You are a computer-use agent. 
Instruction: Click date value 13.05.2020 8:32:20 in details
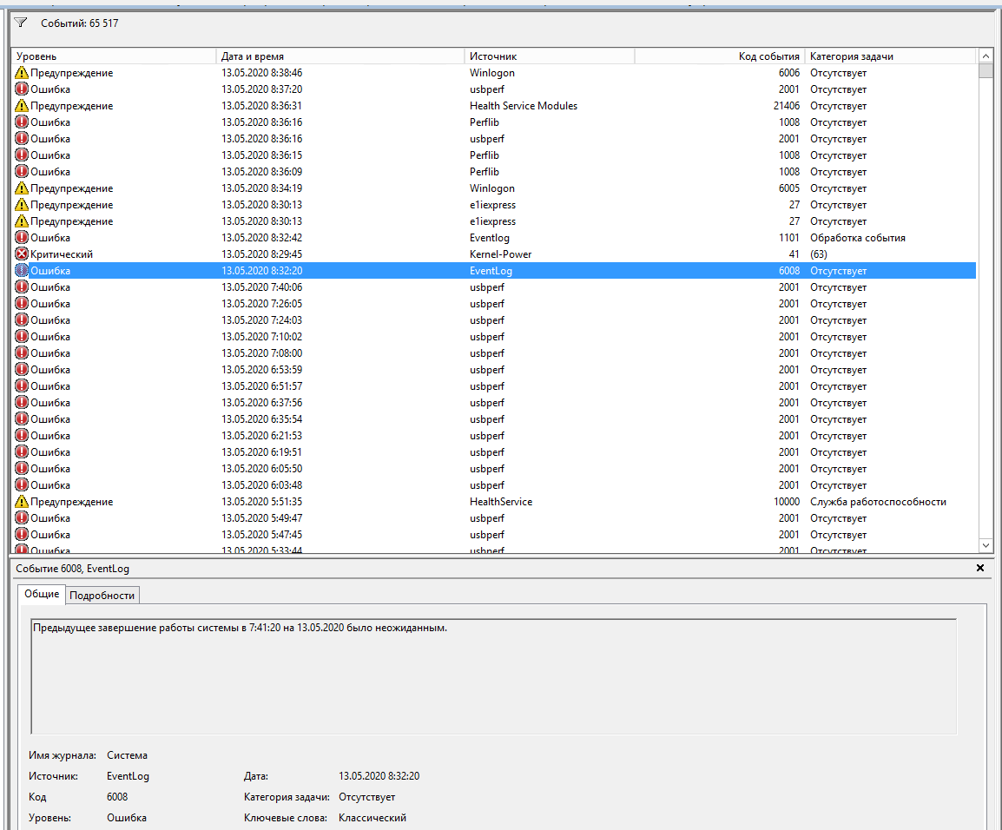379,776
